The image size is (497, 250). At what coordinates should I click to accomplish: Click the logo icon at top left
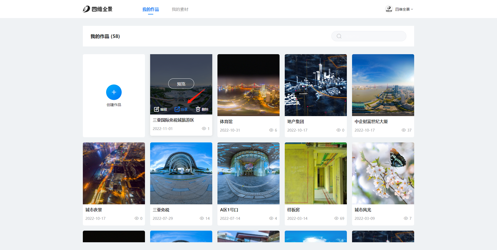(x=86, y=9)
